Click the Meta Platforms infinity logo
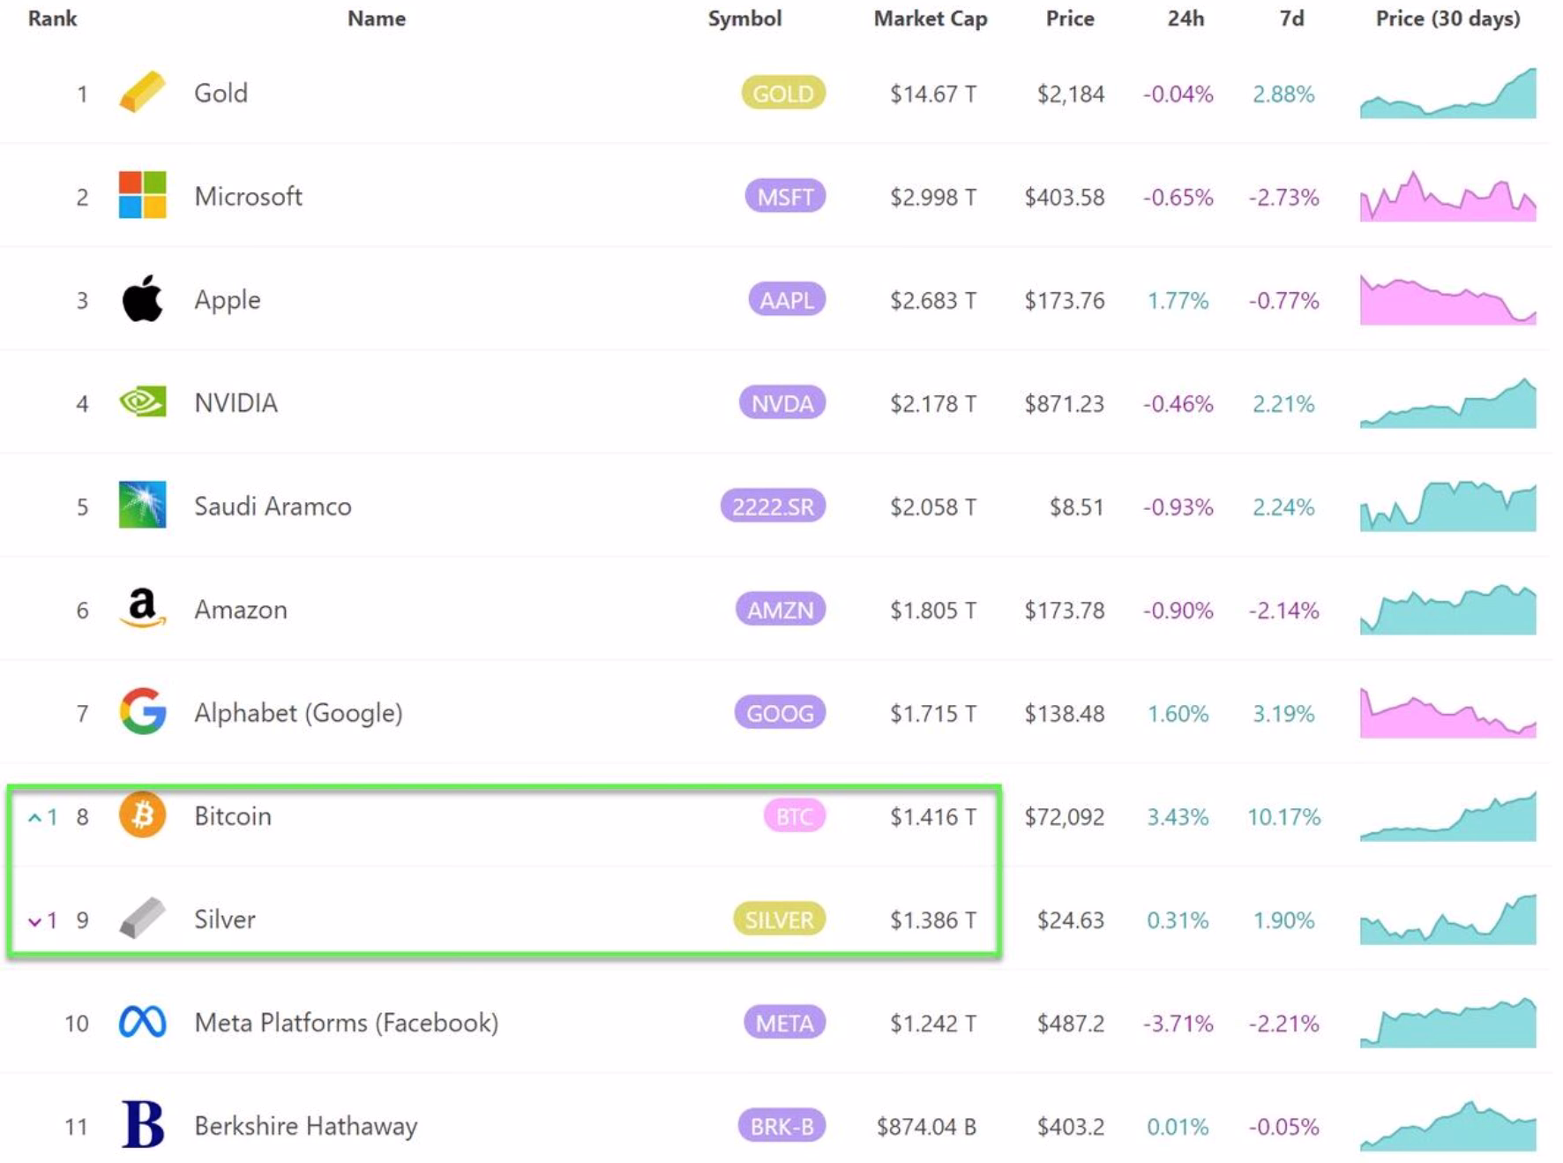Viewport: 1563px width, 1163px height. [x=142, y=1022]
